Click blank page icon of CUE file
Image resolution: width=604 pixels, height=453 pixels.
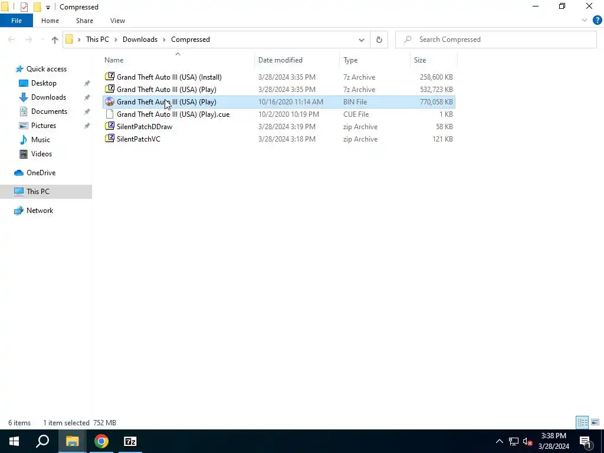click(x=110, y=114)
